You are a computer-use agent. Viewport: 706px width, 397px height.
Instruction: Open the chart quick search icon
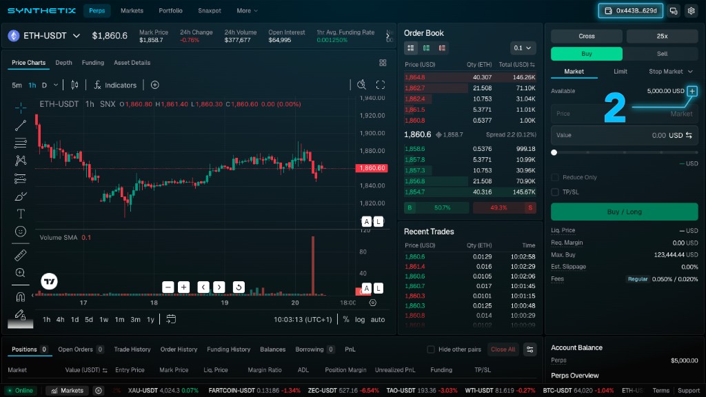coord(361,85)
